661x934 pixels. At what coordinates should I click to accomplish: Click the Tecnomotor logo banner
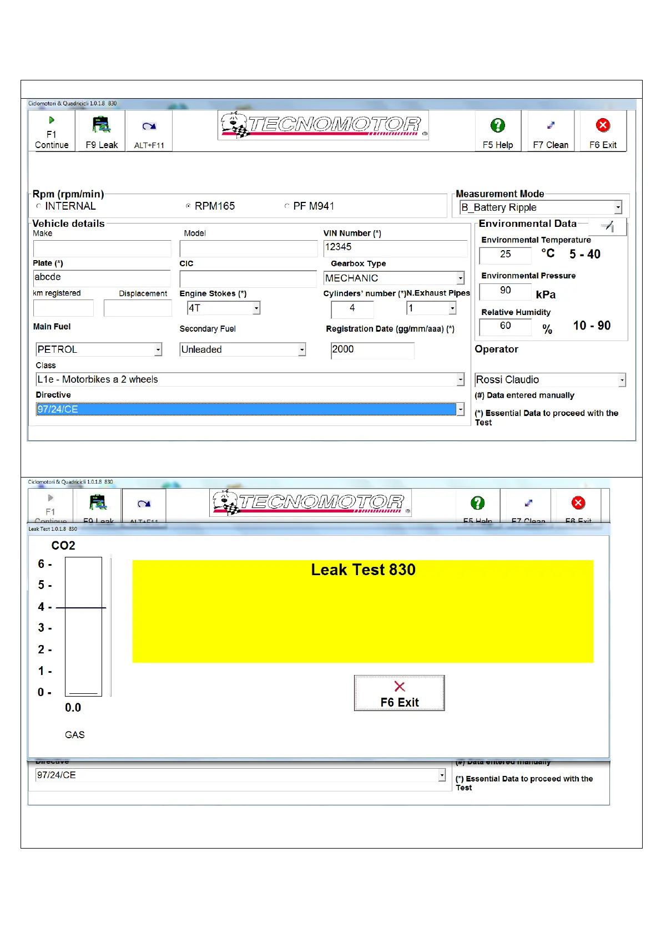coord(324,125)
